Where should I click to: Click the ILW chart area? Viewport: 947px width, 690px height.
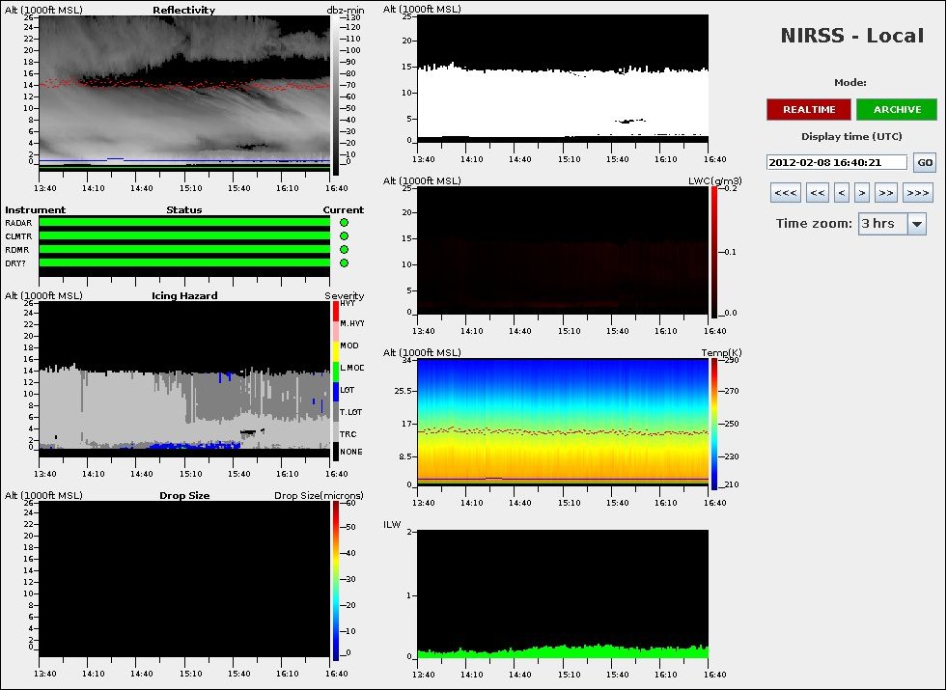click(563, 593)
